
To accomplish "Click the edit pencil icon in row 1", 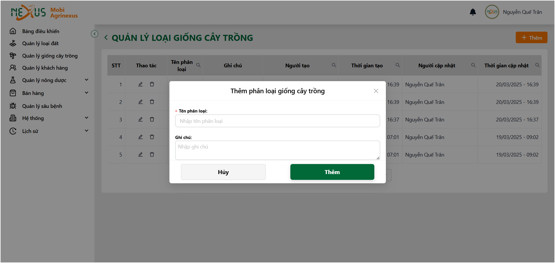I will 140,84.
